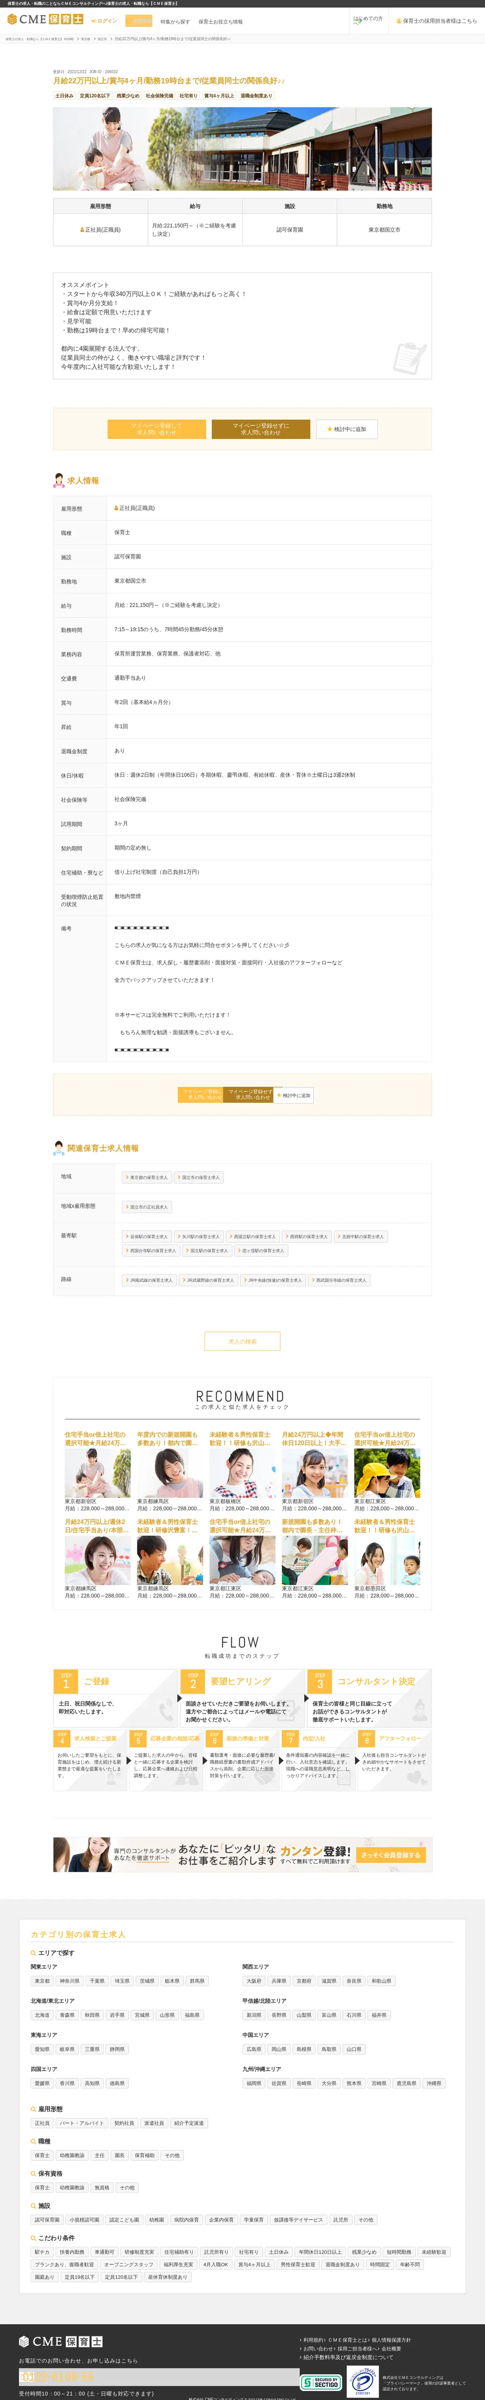Select 派遣社員 employment tag
The image size is (485, 2400).
(154, 2123)
